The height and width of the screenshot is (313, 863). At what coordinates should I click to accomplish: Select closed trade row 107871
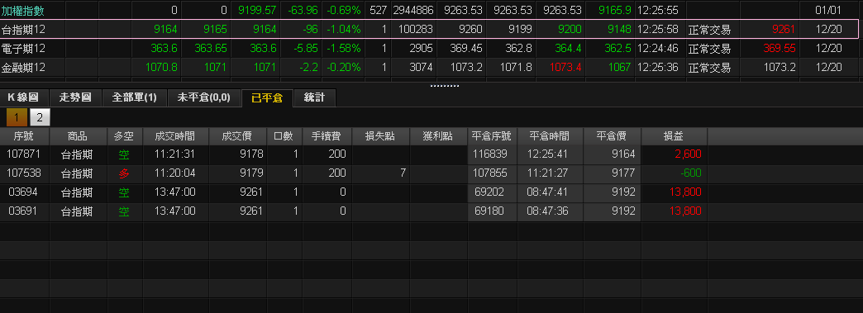coord(353,154)
